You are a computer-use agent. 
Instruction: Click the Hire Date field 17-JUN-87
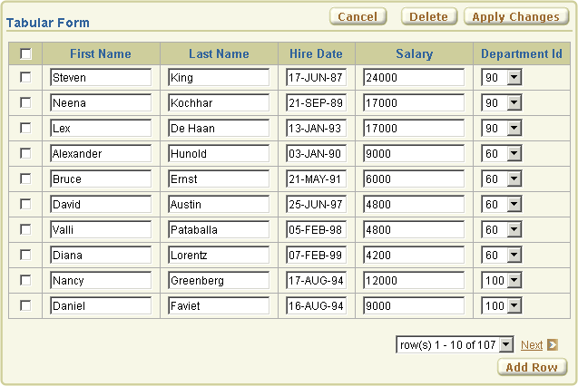pyautogui.click(x=317, y=77)
